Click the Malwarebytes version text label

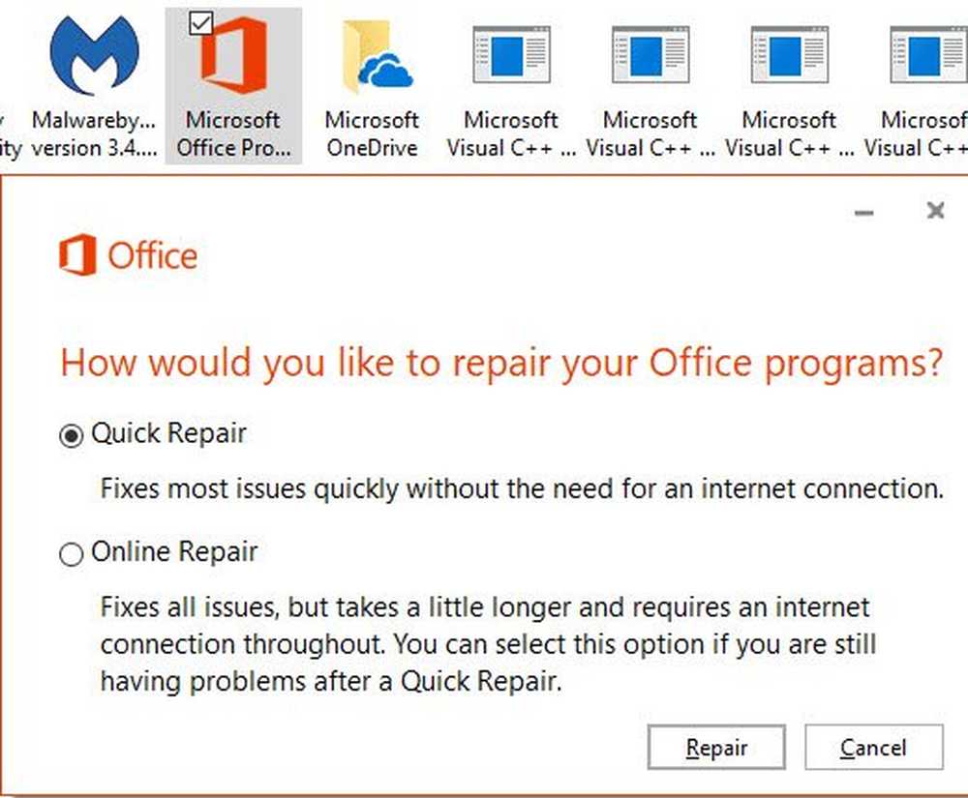95,133
